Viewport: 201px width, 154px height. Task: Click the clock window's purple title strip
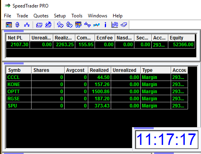point(144,128)
